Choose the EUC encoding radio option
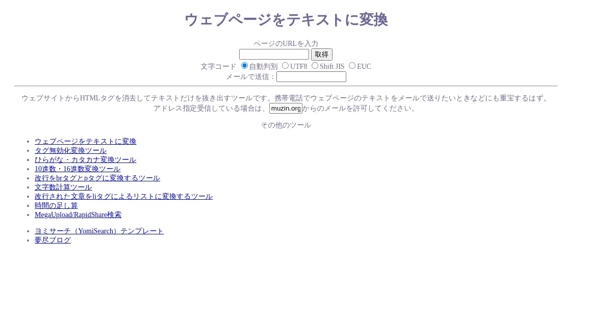 [x=352, y=66]
